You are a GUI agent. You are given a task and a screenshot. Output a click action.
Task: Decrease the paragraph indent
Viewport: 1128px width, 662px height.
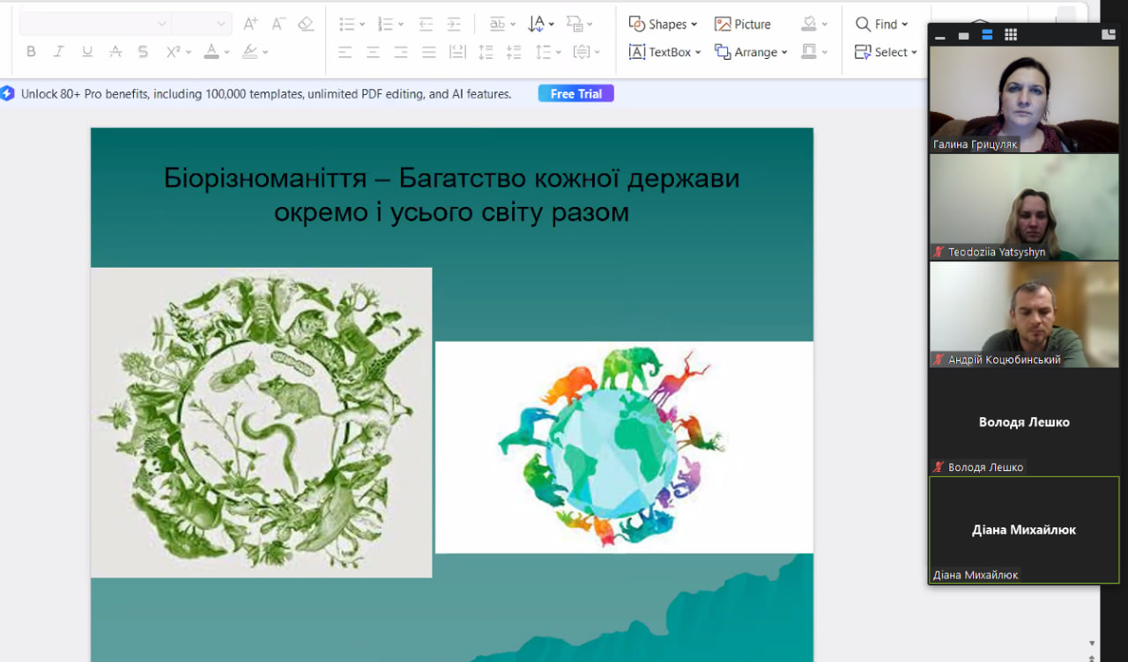point(426,24)
